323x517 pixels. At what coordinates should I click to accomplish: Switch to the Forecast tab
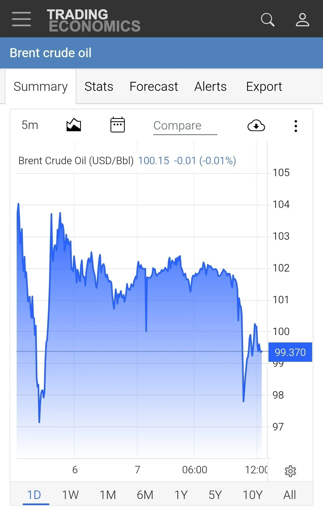(x=154, y=86)
